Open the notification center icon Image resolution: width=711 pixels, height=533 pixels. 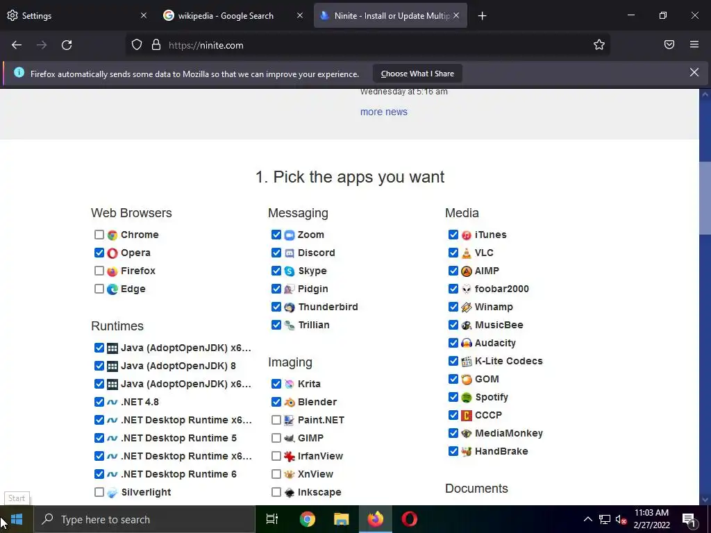point(689,519)
